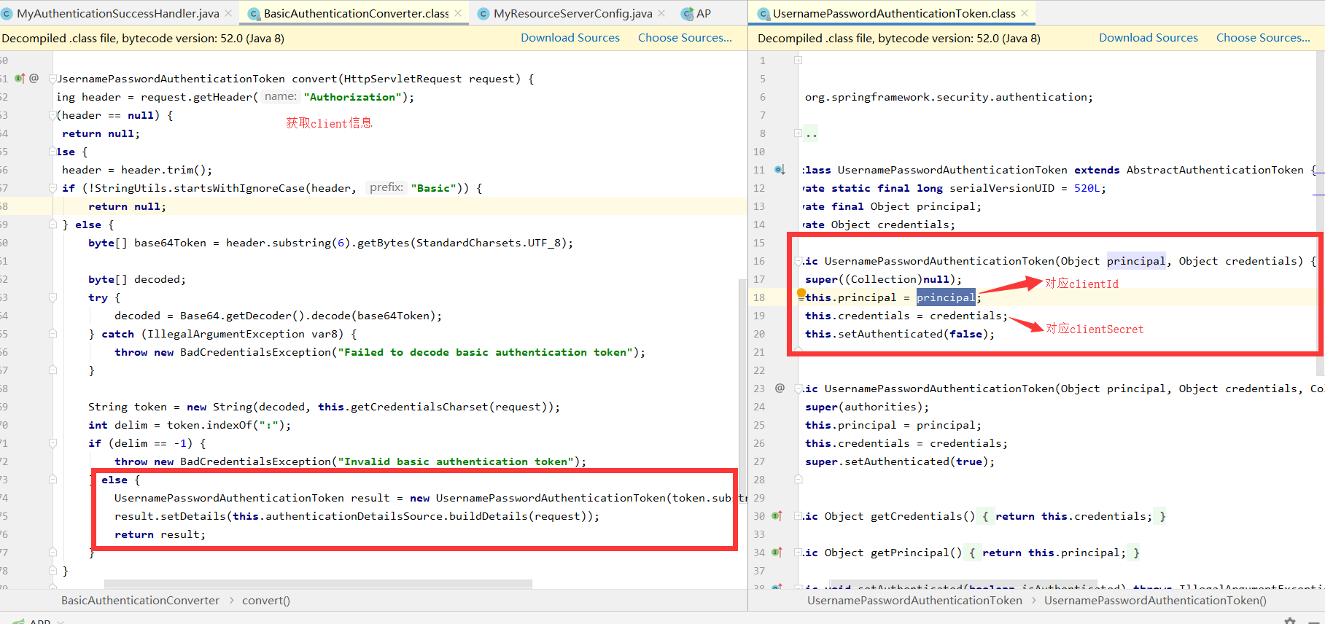The image size is (1325, 624).
Task: Click the header.trim() statement
Action: (137, 170)
